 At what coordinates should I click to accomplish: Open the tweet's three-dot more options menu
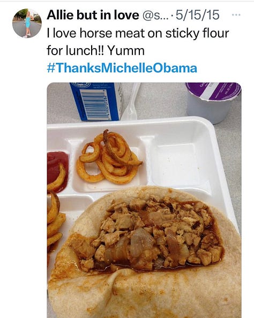tap(236, 15)
